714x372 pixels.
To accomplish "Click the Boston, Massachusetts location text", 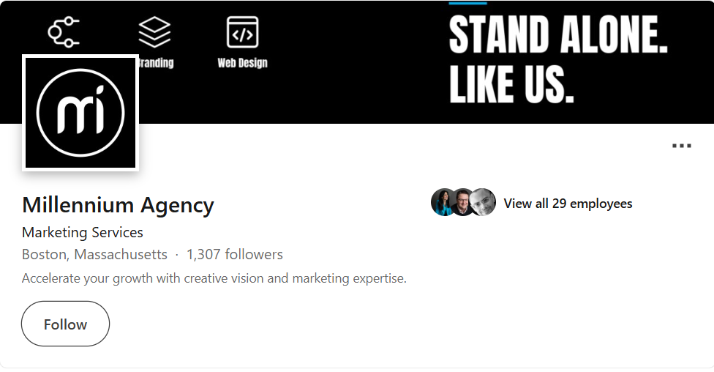I will [94, 255].
